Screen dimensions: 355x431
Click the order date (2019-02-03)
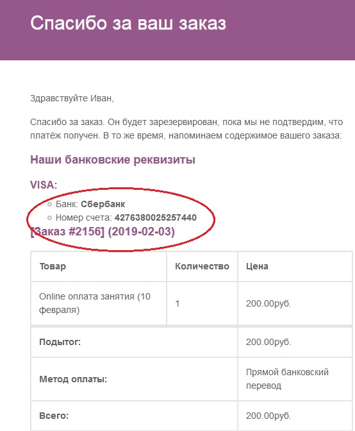142,232
